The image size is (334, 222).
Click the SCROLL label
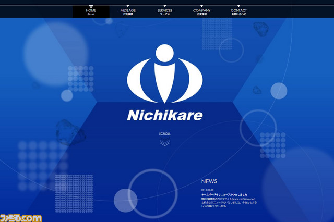165,134
